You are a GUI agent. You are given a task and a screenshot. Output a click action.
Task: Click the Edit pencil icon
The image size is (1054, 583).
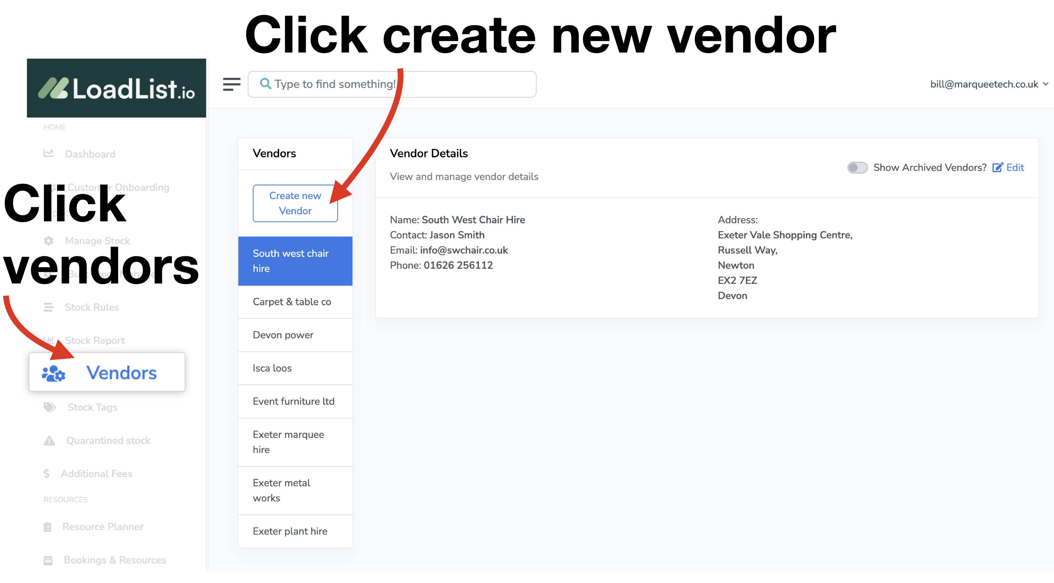(x=998, y=167)
